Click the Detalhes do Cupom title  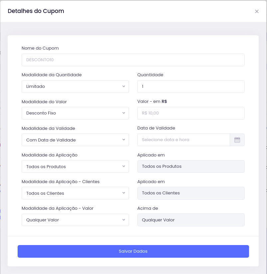(36, 11)
